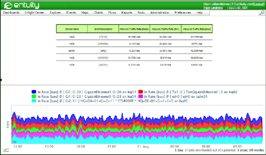Click the 11. Aug date axis label
Image resolution: width=266 pixels, height=155 pixels.
coord(143,146)
